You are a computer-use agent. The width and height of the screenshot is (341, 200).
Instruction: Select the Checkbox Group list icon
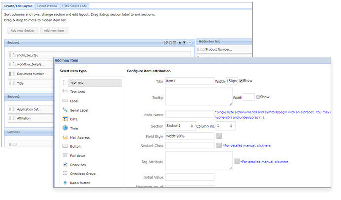tap(65, 173)
